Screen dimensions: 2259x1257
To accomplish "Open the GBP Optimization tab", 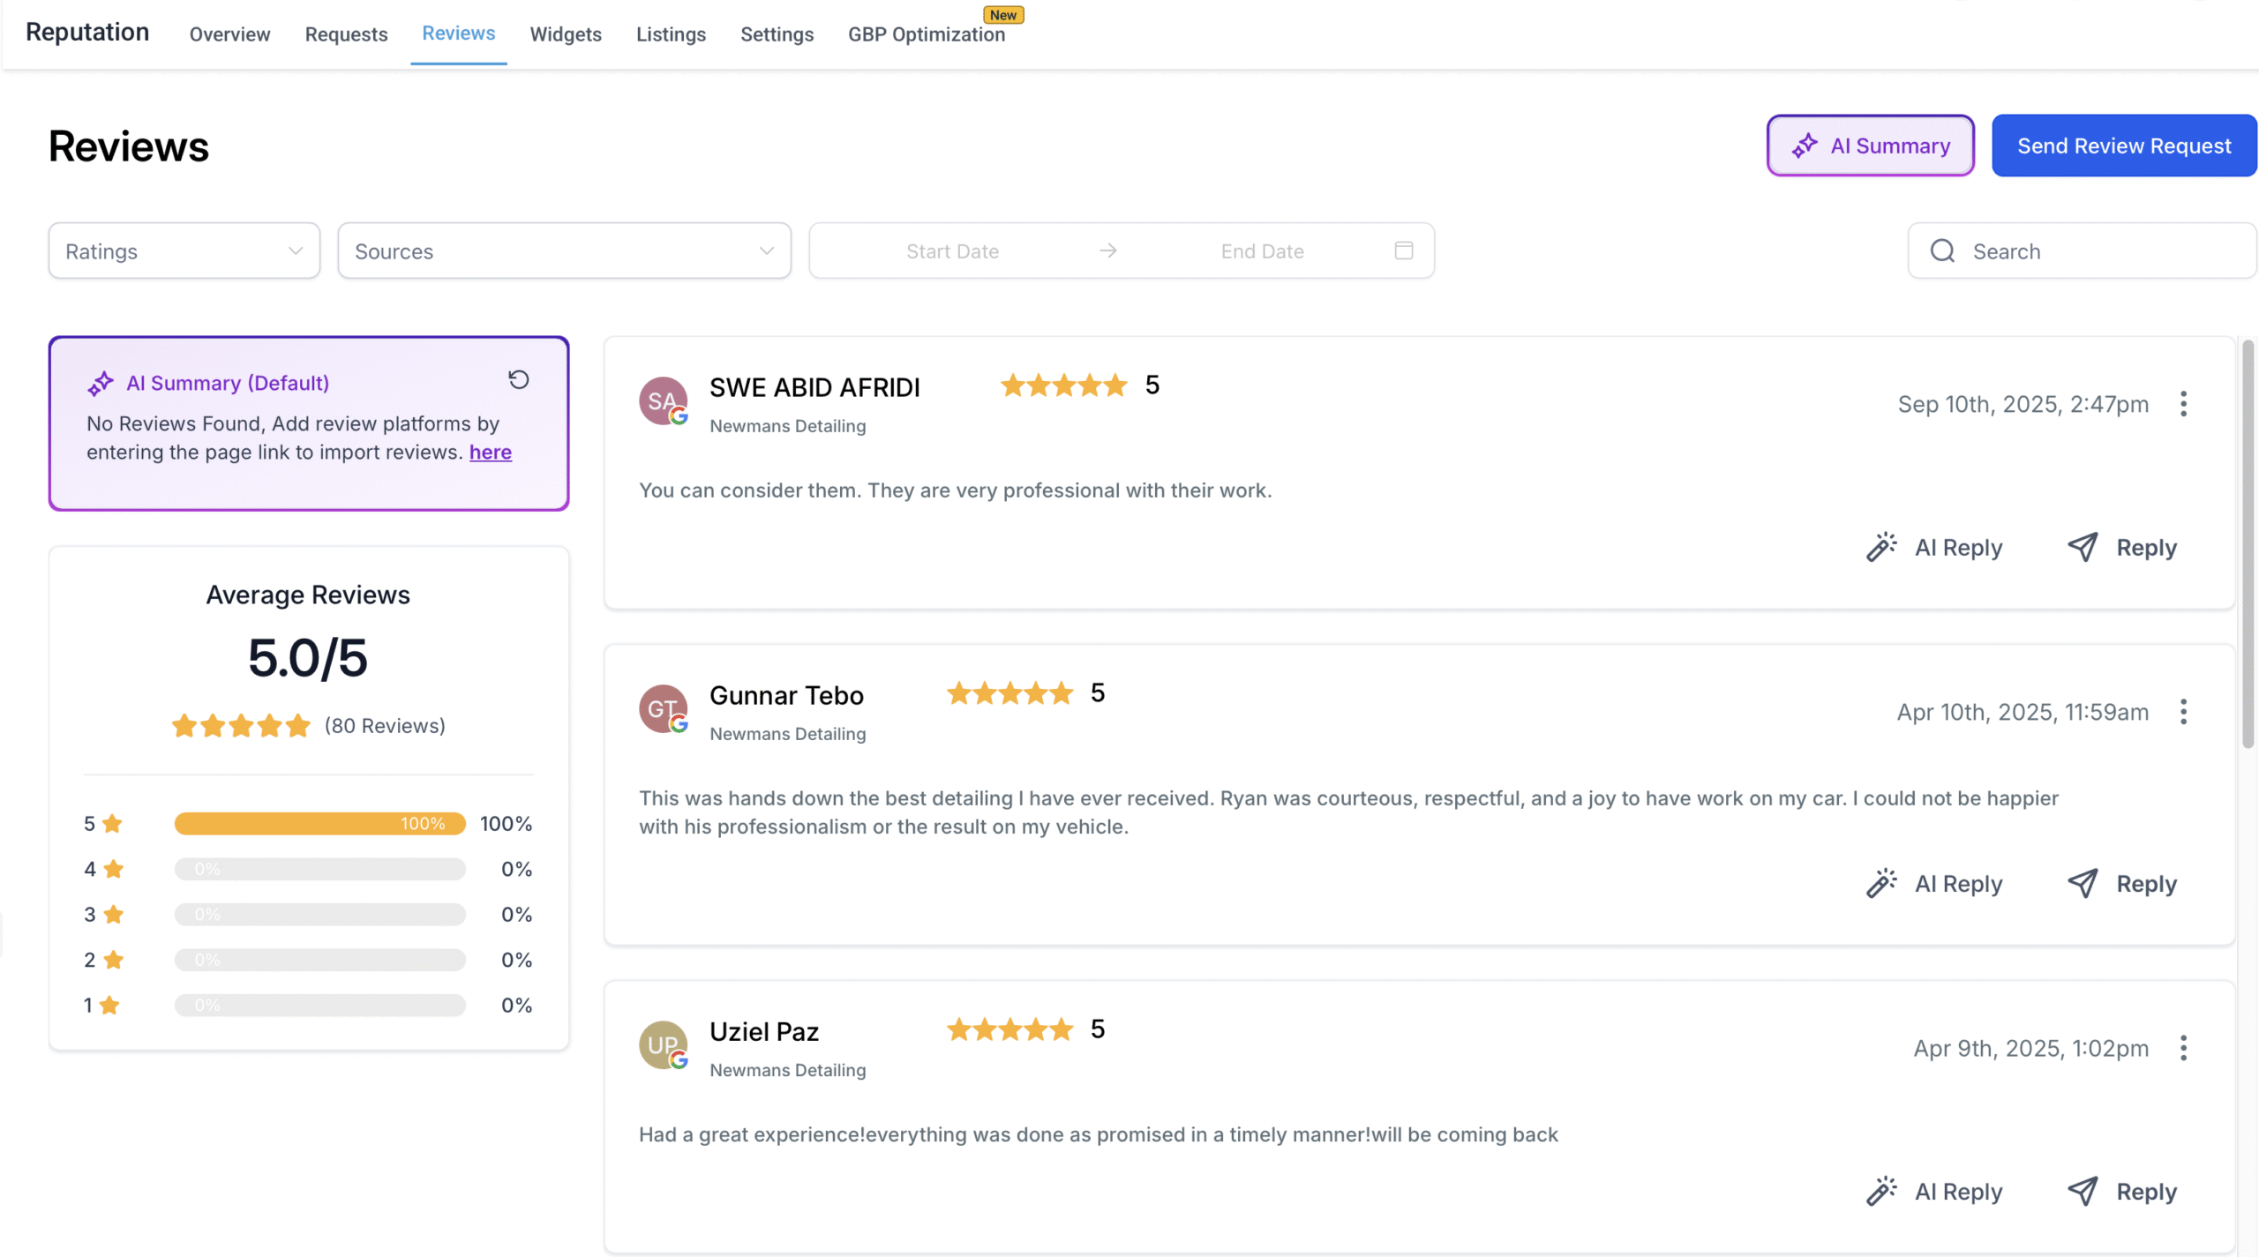I will click(x=926, y=34).
